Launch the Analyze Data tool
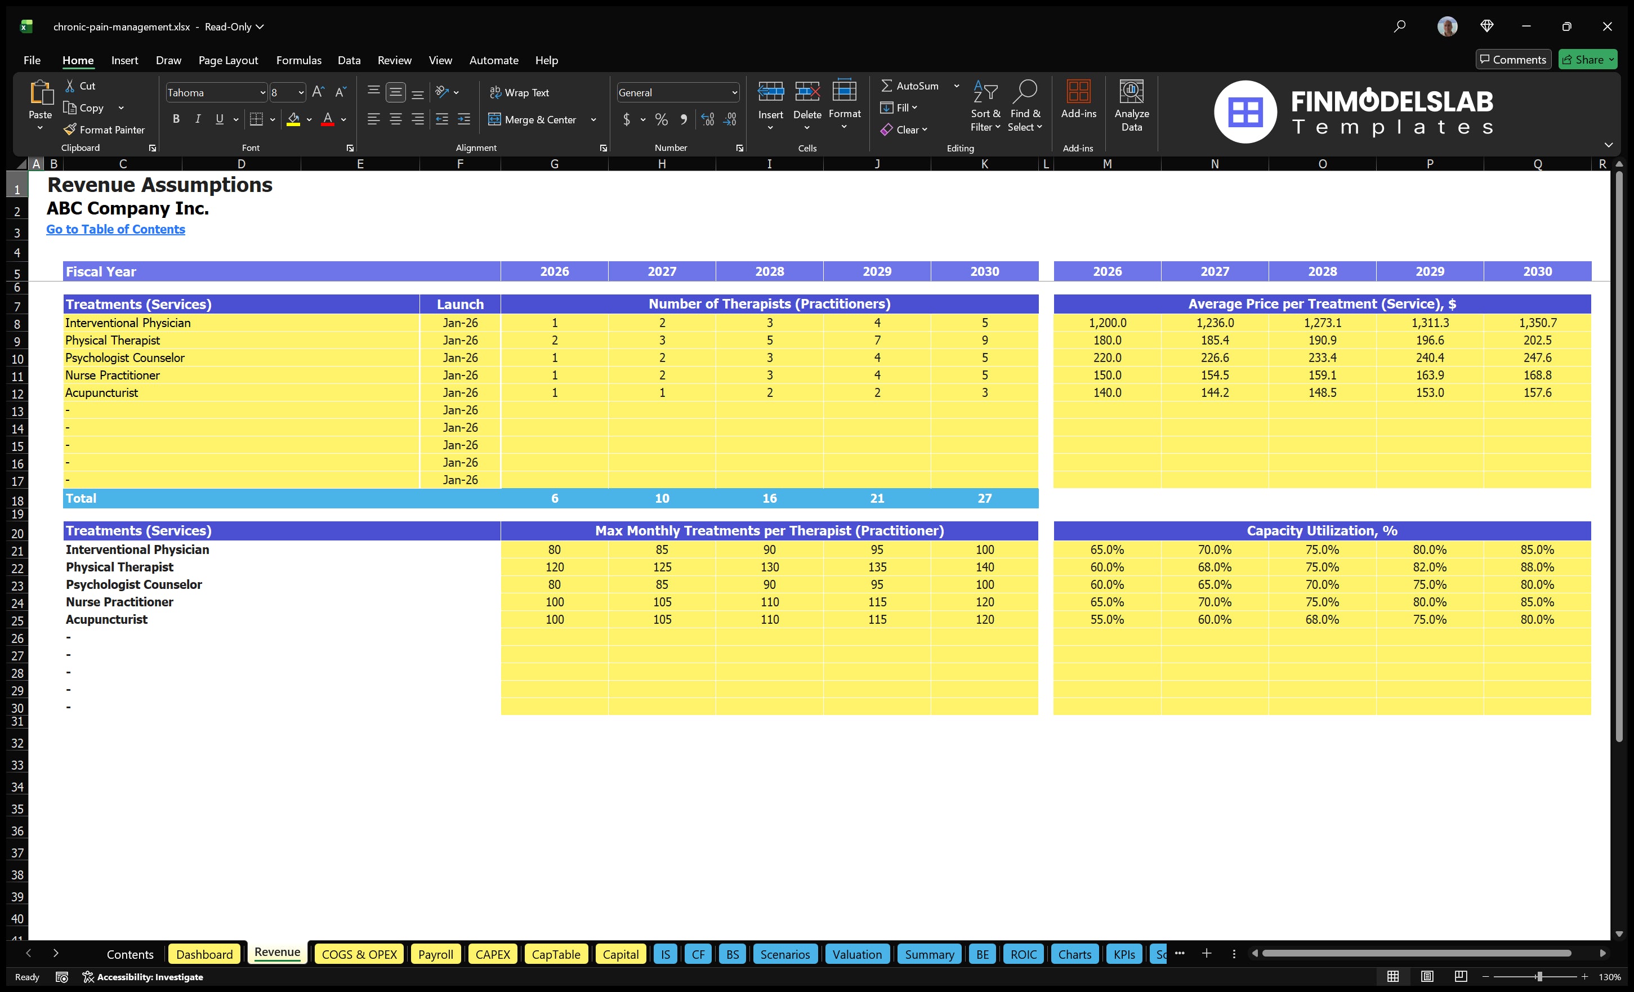 (x=1132, y=106)
